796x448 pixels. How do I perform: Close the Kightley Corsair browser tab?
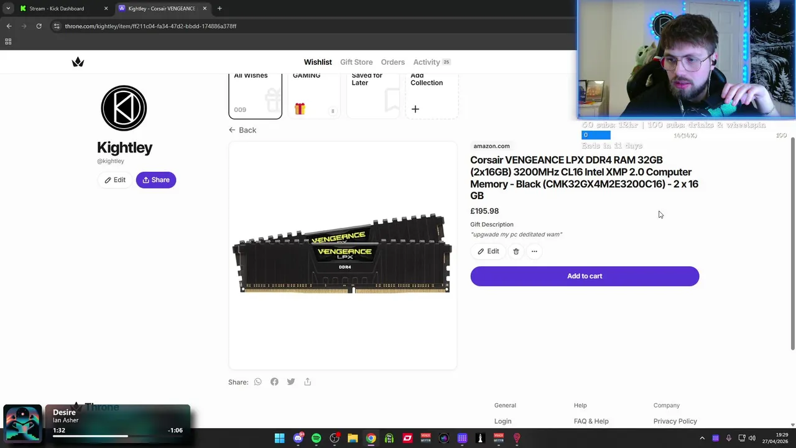205,9
